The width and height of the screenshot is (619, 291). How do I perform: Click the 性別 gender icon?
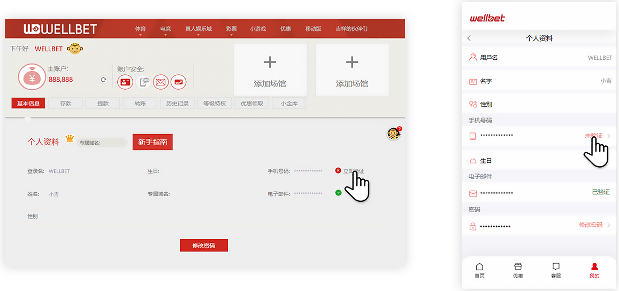472,104
